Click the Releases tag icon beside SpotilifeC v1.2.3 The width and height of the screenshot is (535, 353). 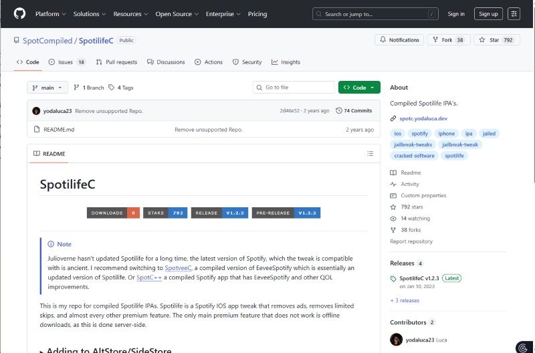[393, 278]
